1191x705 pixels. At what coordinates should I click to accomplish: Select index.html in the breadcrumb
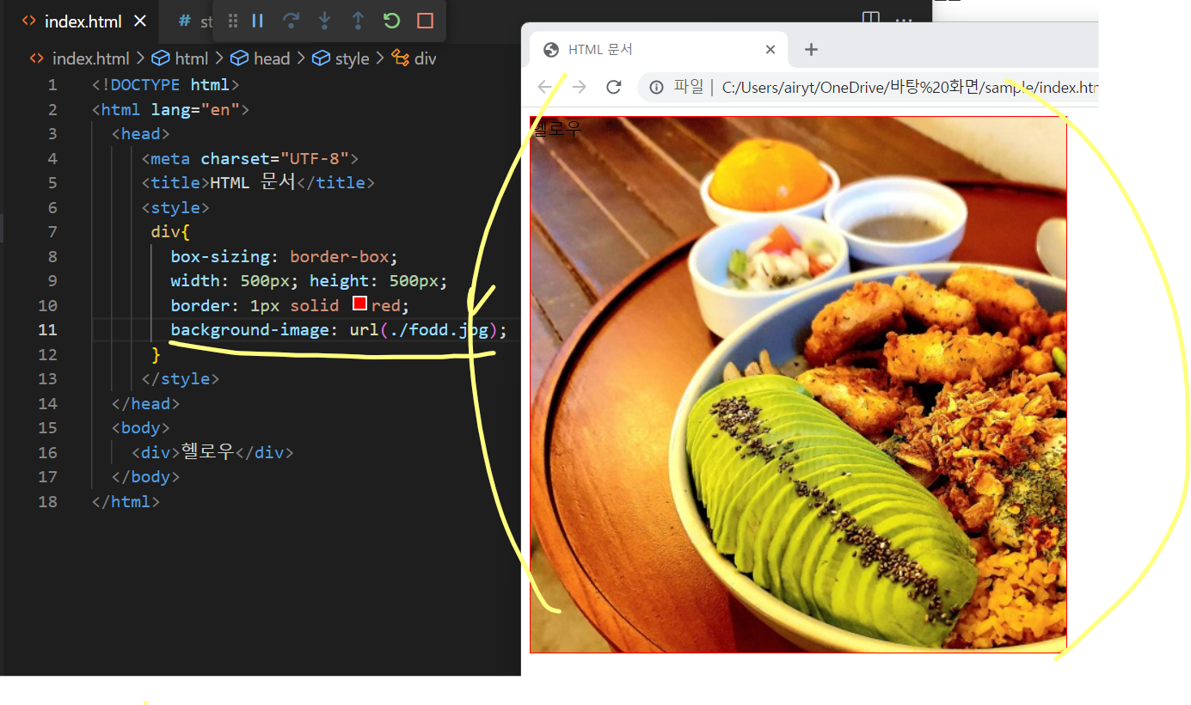[x=90, y=58]
